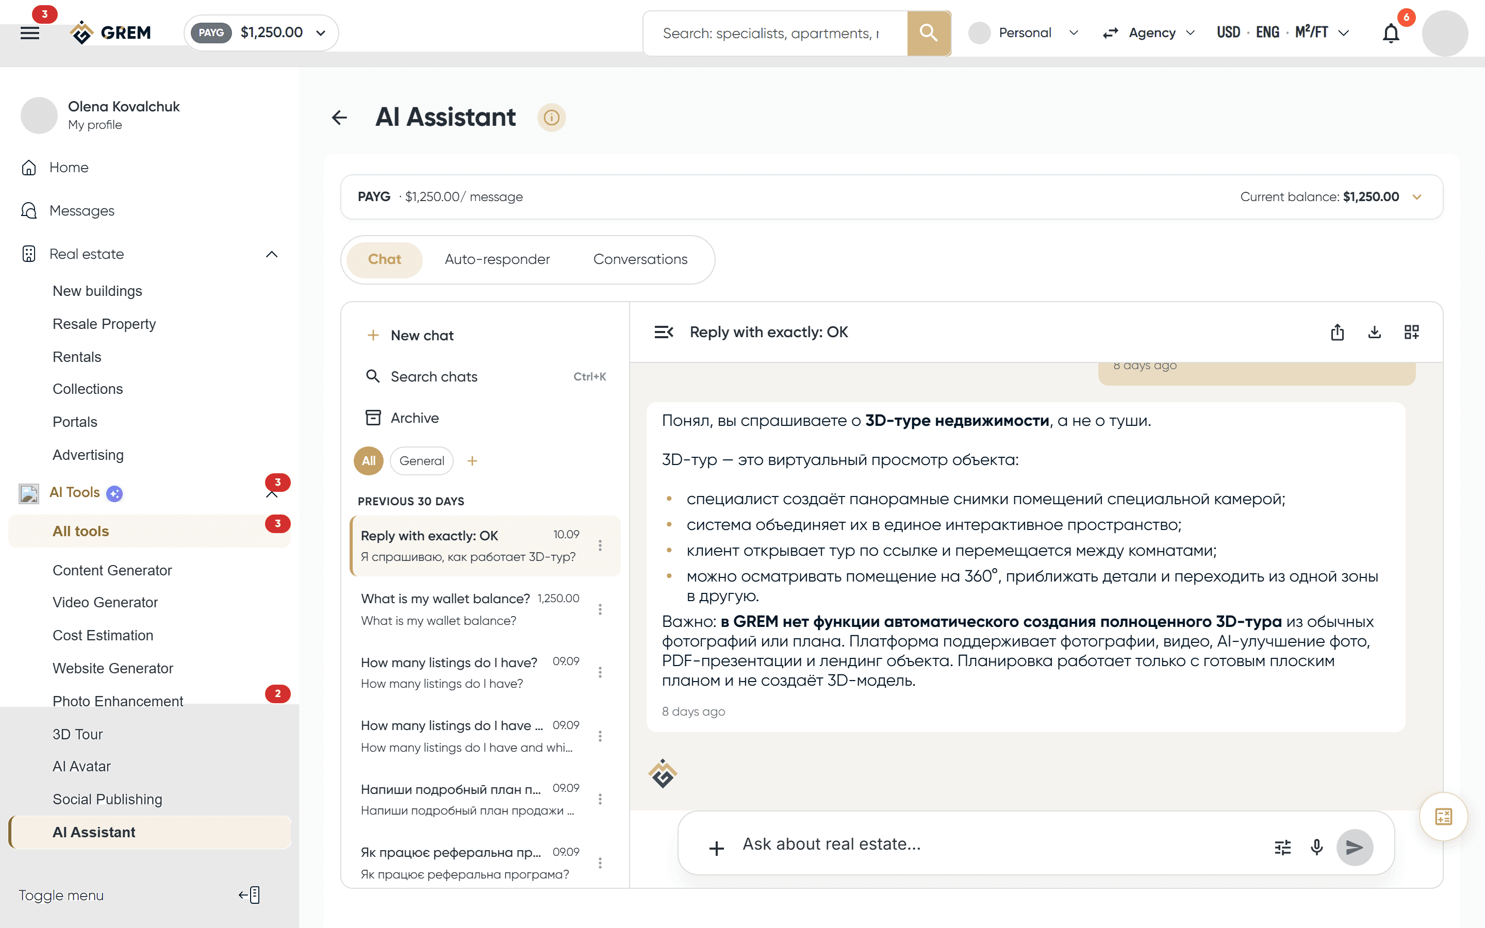Click the back arrow beside AI Assistant
Viewport: 1485px width, 928px height.
coord(339,117)
